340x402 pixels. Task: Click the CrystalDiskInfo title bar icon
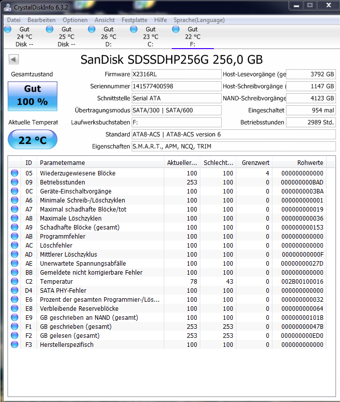8,7
